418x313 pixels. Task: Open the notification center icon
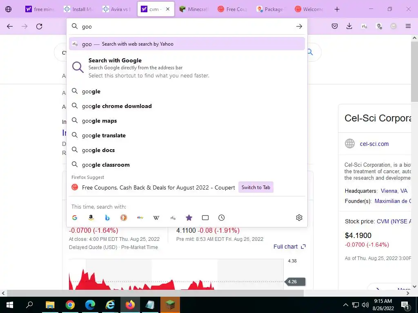[405, 305]
